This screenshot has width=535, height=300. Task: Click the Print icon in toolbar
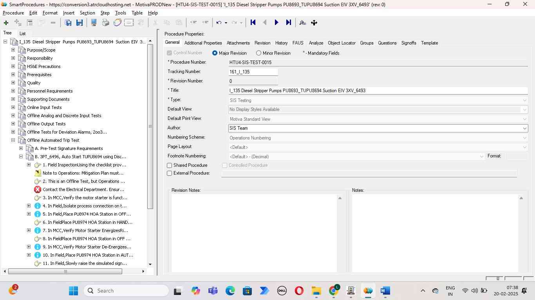pyautogui.click(x=105, y=23)
